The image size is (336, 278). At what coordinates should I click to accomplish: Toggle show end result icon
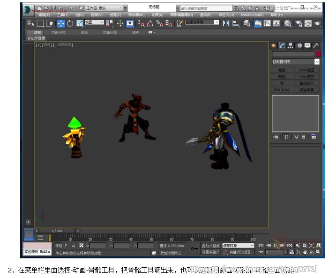point(286,137)
